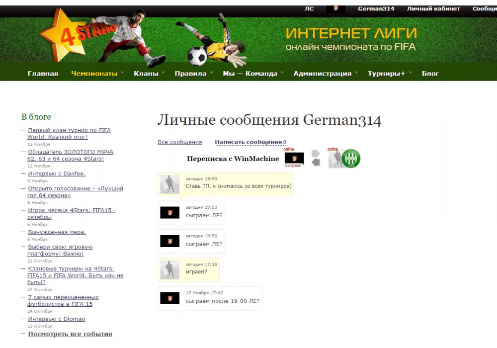The height and width of the screenshot is (348, 497).
Task: Open the Администрация dropdown menu
Action: click(325, 74)
